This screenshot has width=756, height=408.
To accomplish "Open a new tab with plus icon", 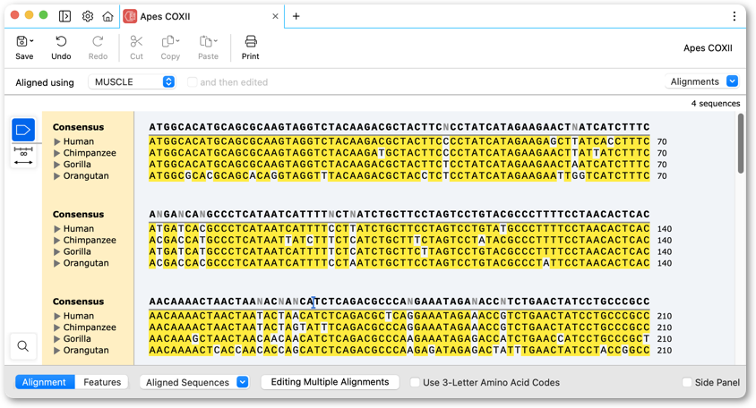I will [296, 16].
